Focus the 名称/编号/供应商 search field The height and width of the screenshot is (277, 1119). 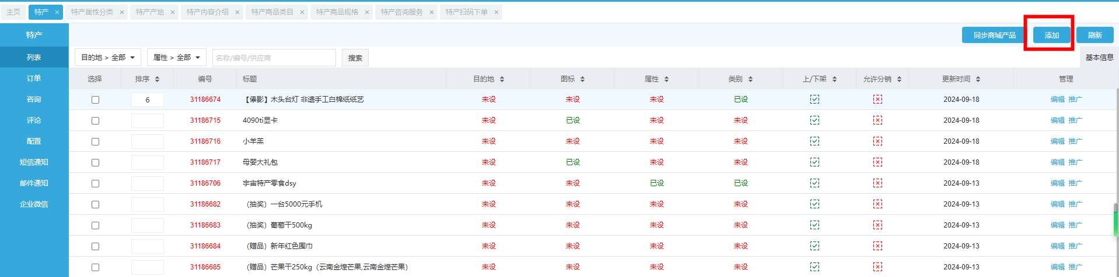coord(274,58)
